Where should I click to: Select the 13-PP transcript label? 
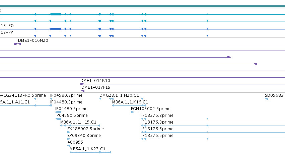(x=6, y=32)
